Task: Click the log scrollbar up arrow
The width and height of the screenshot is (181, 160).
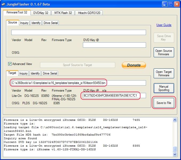Action: tap(175, 120)
